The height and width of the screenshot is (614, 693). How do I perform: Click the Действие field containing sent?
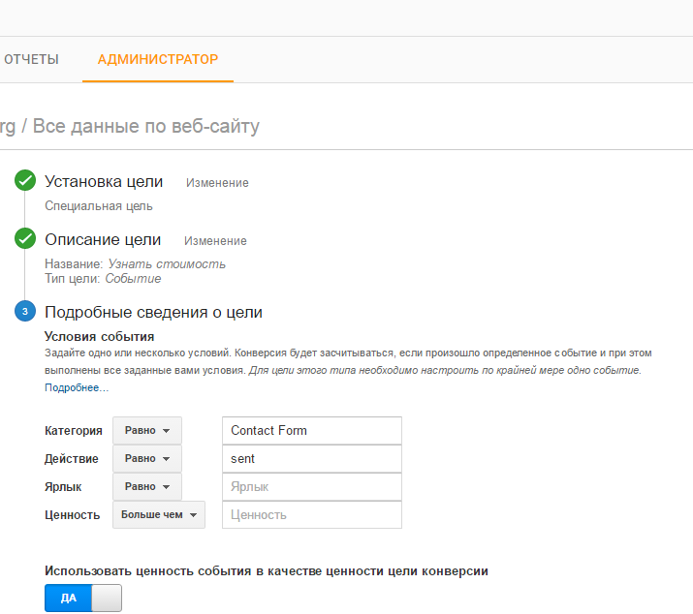311,459
